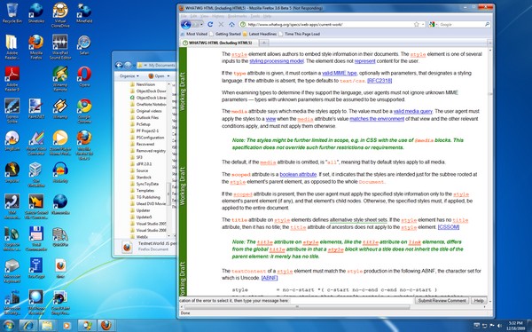Screen dimensions: 532x332
Task: Select the Safari desktop icon
Action: click(84, 45)
